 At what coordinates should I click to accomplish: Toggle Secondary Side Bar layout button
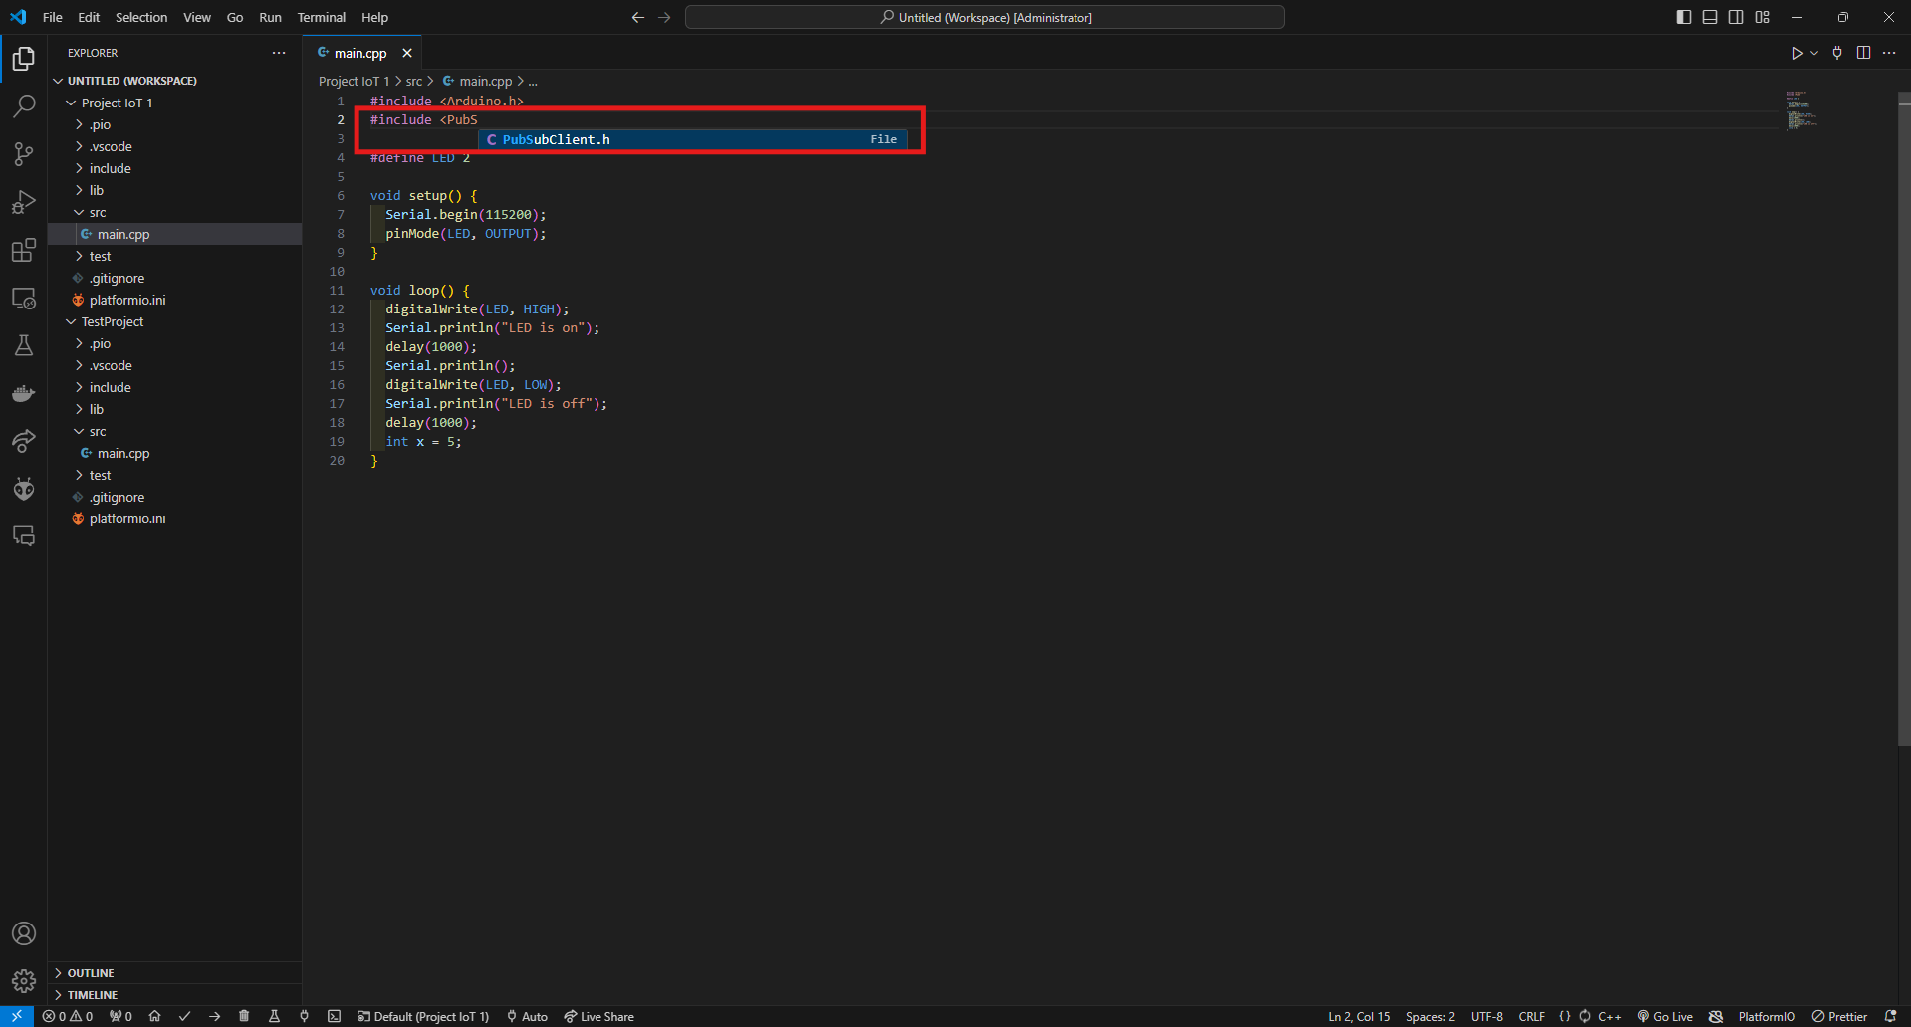[x=1736, y=17]
